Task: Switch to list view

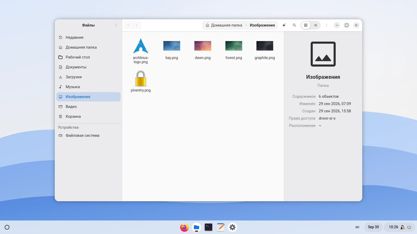Action: coord(315,25)
